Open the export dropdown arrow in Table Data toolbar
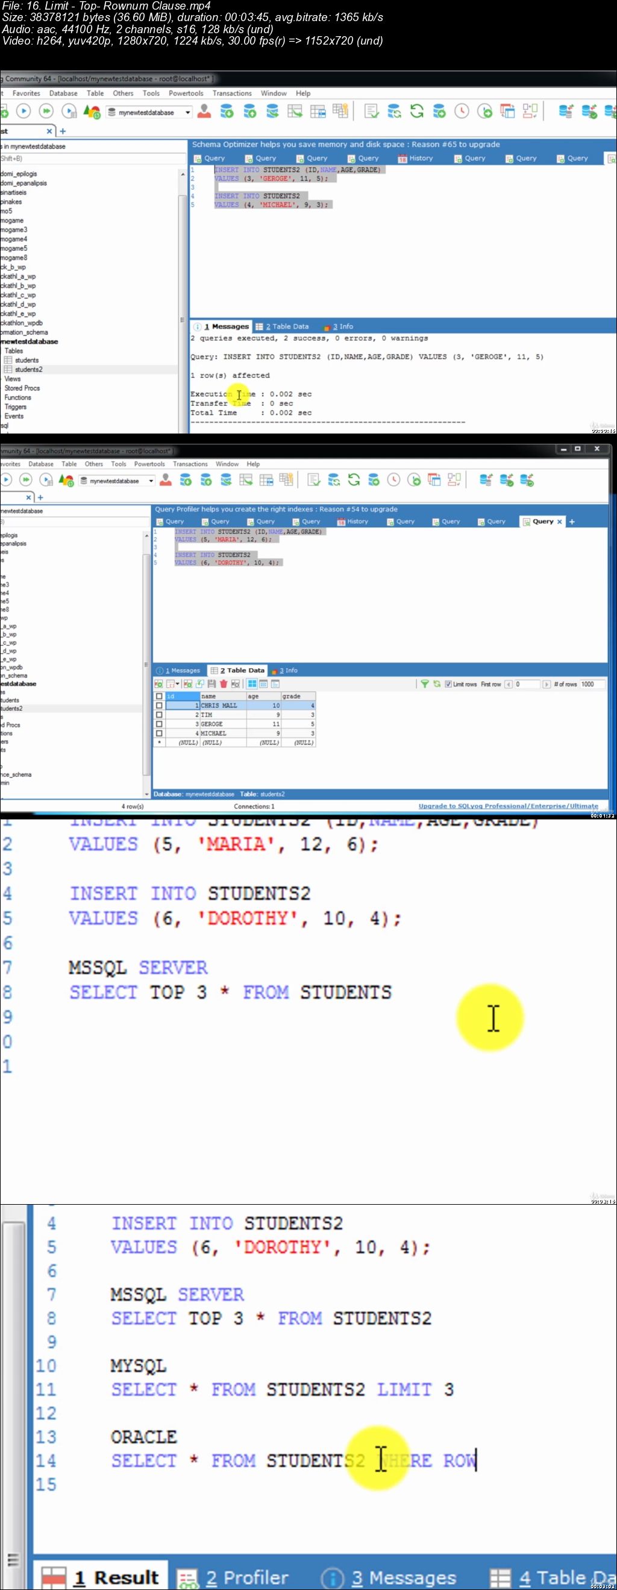617x1590 pixels. [x=178, y=684]
